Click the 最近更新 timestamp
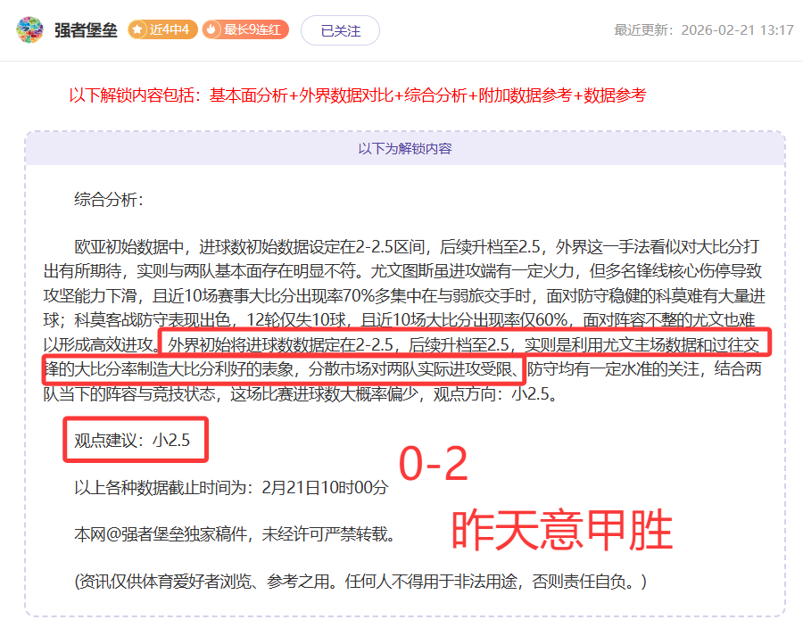The image size is (803, 636). 703,30
